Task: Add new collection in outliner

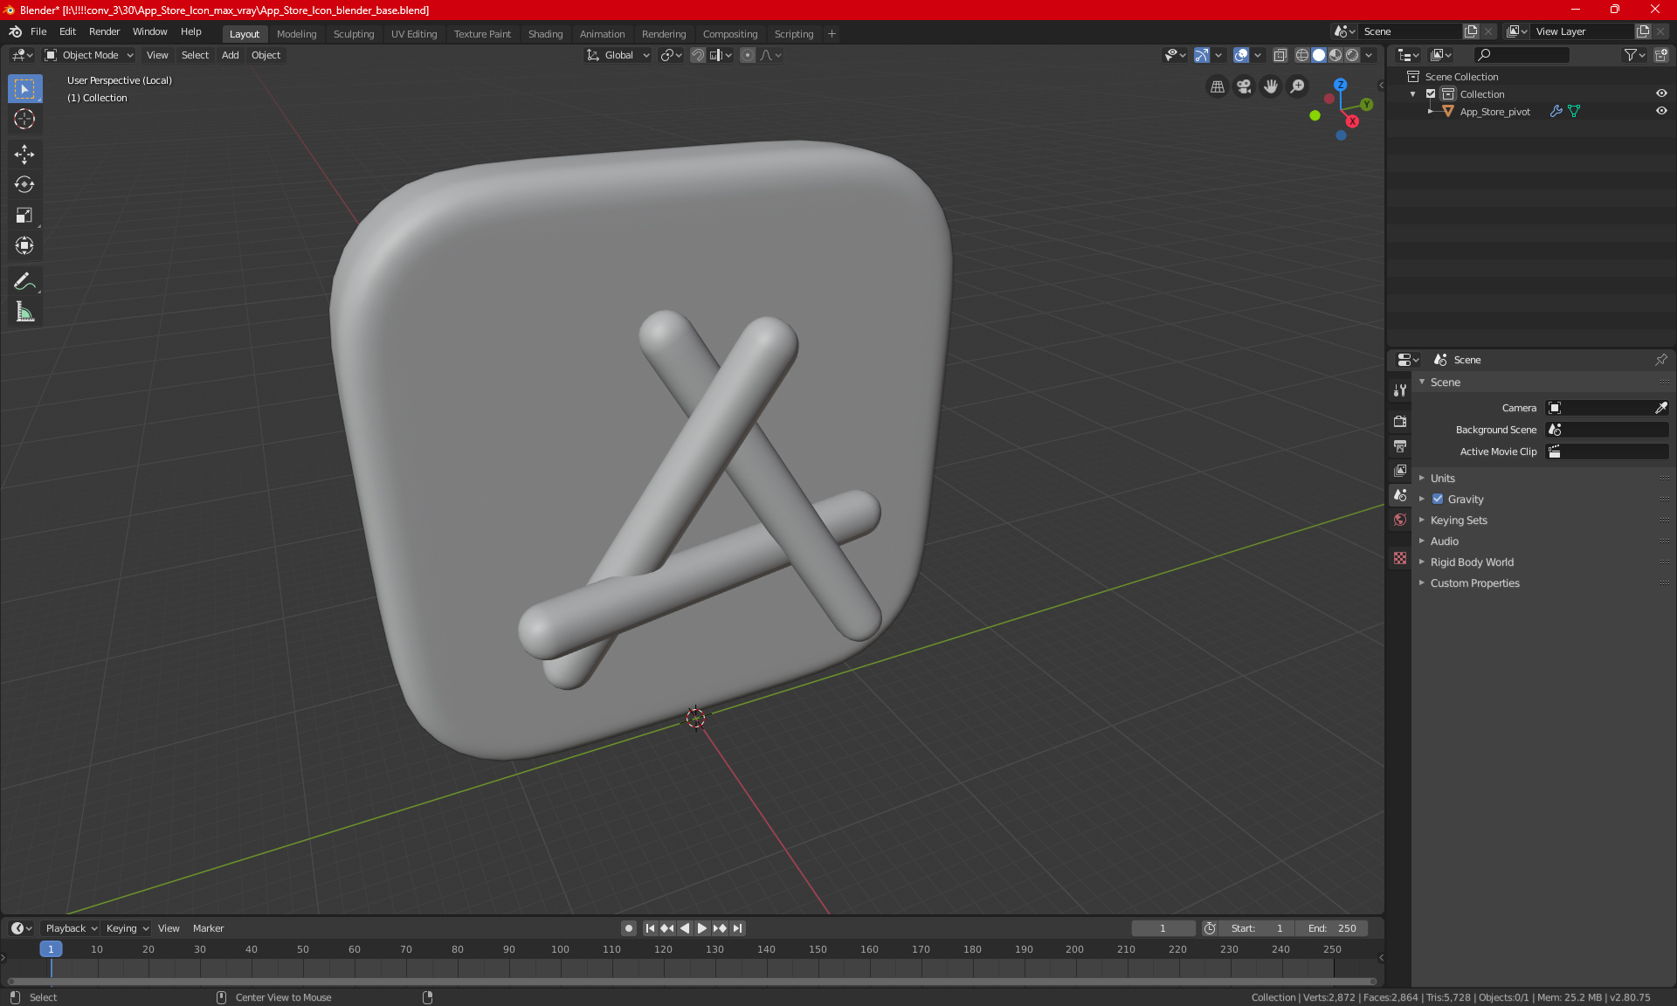Action: 1661,55
